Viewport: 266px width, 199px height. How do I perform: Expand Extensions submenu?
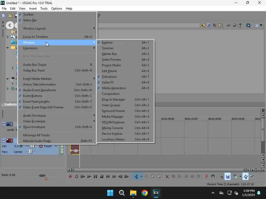point(57,48)
